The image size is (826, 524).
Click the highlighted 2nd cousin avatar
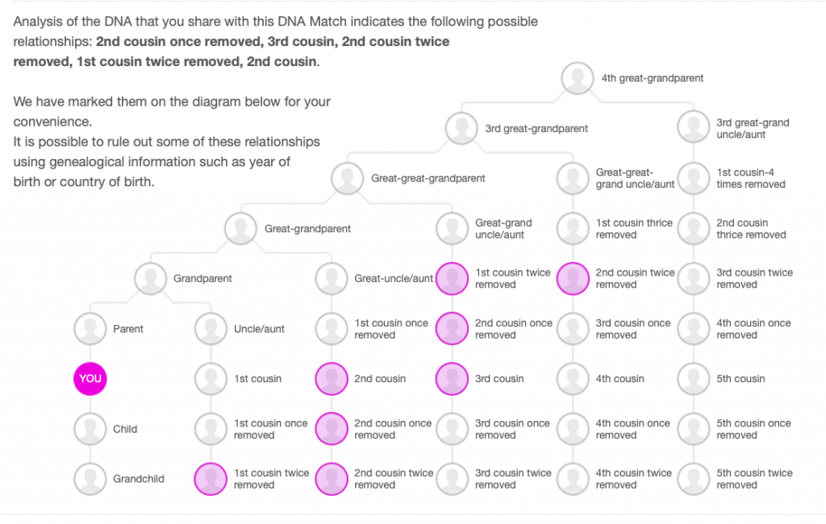click(332, 379)
